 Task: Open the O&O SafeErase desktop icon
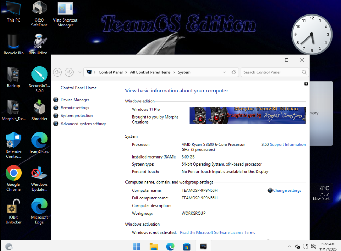(39, 9)
